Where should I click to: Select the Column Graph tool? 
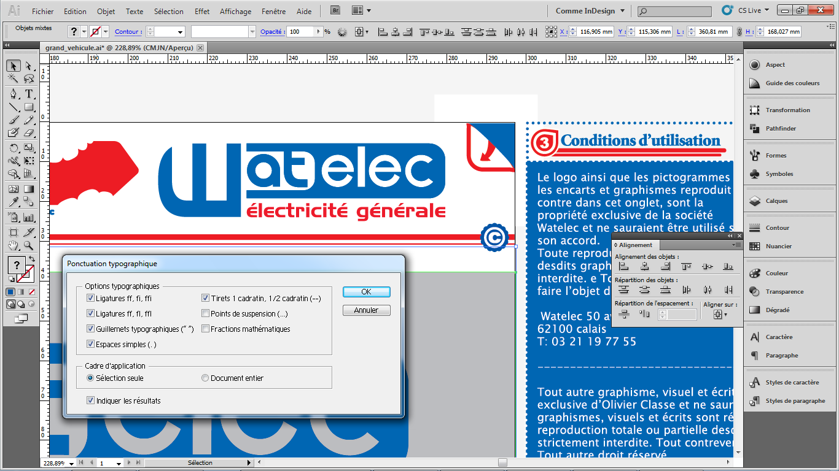(x=28, y=217)
